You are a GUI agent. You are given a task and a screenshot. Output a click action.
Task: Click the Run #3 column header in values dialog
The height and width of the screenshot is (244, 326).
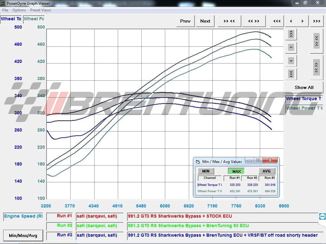click(x=267, y=178)
